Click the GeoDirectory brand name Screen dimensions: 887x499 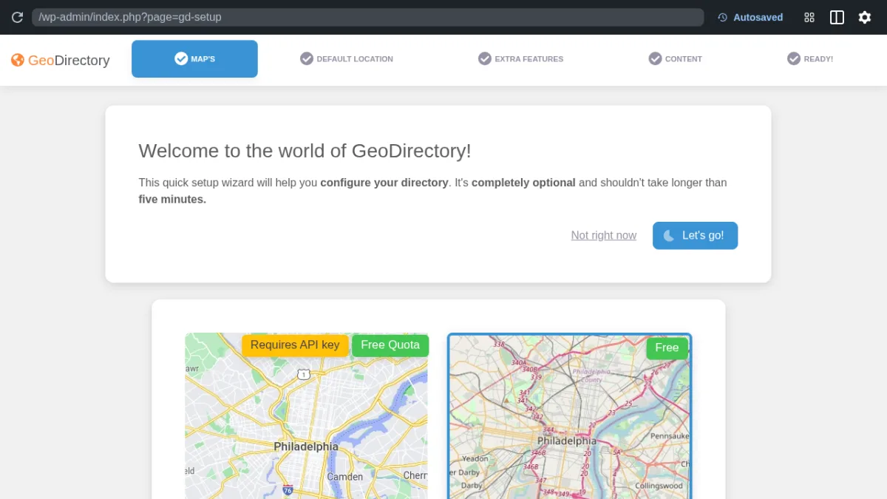[x=69, y=61]
